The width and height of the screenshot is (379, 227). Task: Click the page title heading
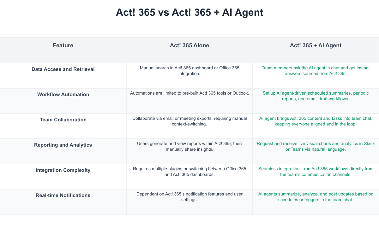pyautogui.click(x=189, y=12)
